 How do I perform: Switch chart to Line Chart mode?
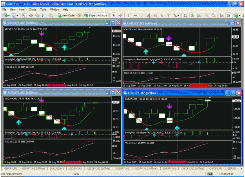(x=199, y=15)
